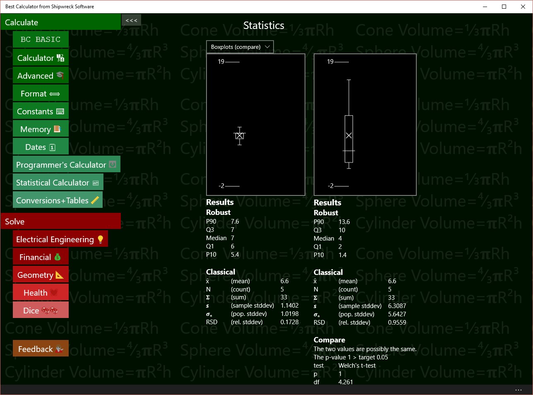This screenshot has height=395, width=533.
Task: Expand the Solve section header
Action: tap(60, 221)
